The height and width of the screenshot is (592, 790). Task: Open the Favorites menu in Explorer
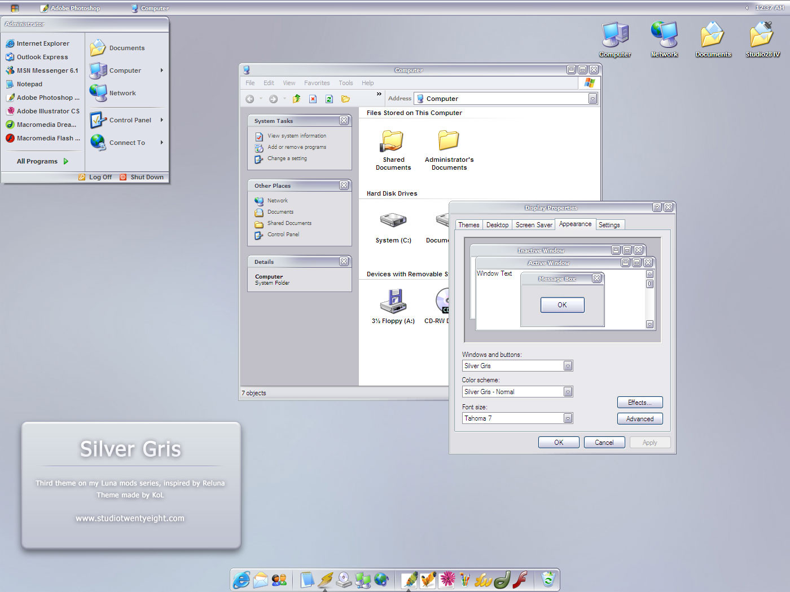pyautogui.click(x=317, y=83)
